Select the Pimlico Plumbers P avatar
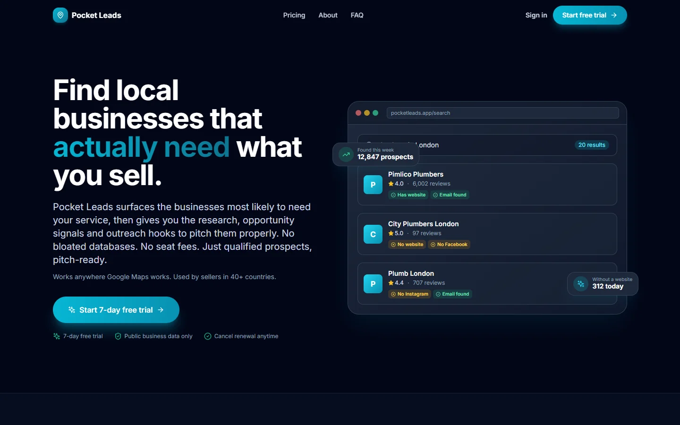The height and width of the screenshot is (425, 680). 373,185
